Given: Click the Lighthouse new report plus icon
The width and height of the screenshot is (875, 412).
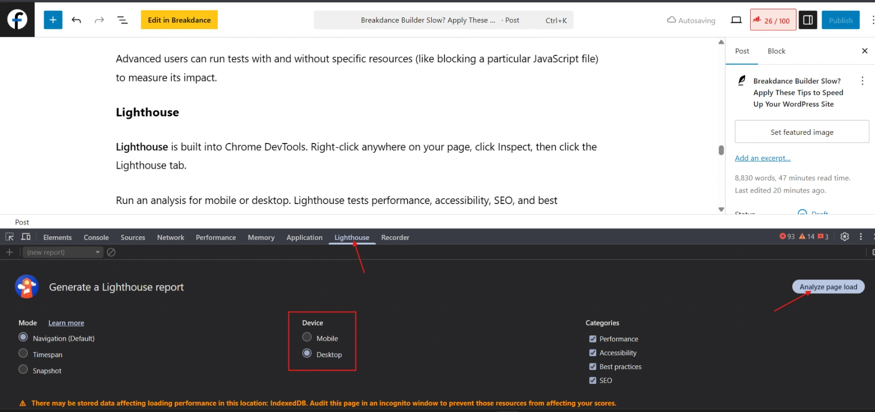Looking at the screenshot, I should (x=9, y=252).
